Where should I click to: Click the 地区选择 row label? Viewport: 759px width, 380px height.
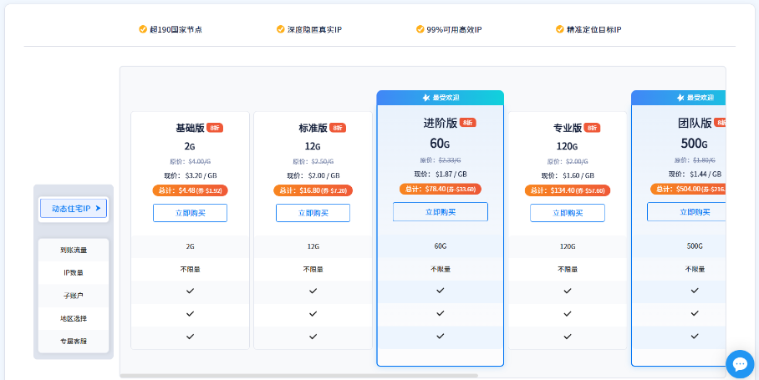point(74,318)
